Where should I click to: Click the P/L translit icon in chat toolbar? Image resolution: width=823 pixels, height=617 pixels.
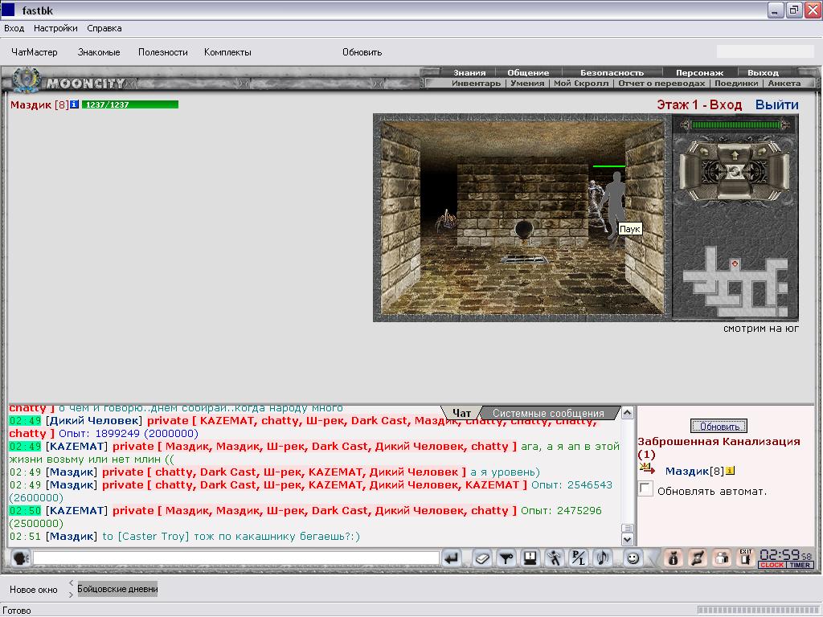(579, 558)
